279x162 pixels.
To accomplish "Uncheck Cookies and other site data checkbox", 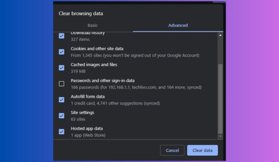I will point(62,52).
